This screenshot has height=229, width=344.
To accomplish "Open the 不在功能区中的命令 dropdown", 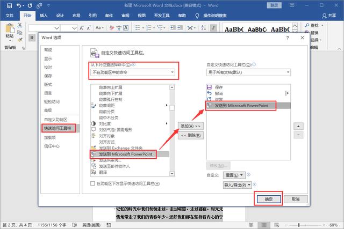I will pyautogui.click(x=133, y=72).
